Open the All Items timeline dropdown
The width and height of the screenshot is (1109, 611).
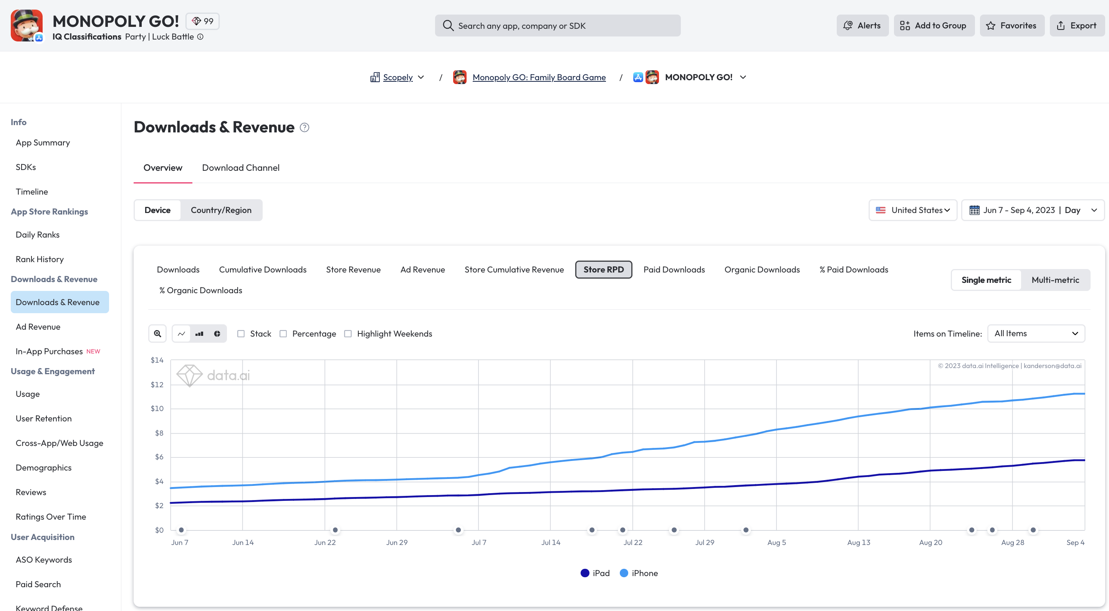click(1036, 334)
